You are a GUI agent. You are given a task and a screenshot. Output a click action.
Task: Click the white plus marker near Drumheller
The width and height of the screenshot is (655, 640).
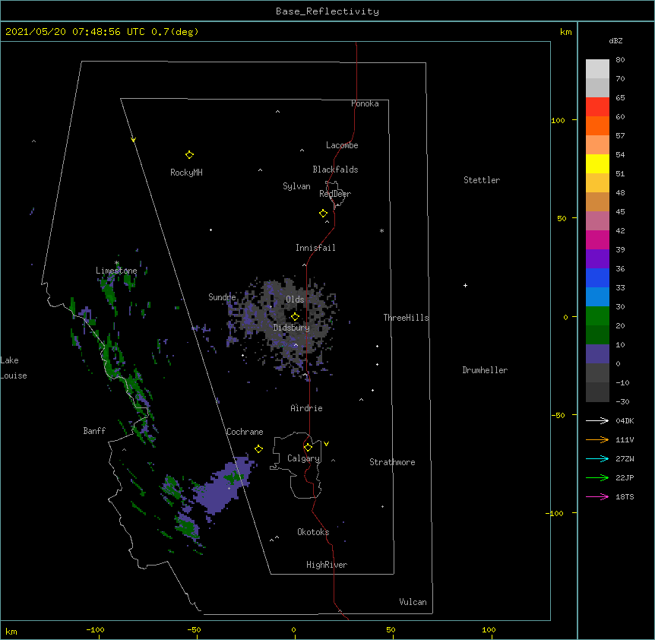(465, 285)
